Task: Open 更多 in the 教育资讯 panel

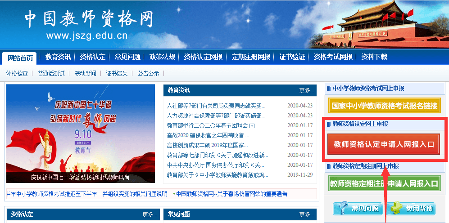Action: tap(306, 91)
